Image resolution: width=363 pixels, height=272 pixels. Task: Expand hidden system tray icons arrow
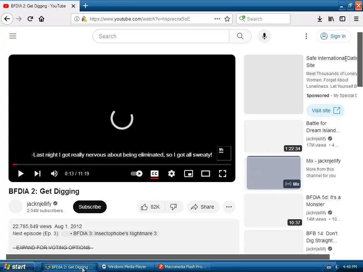336,267
